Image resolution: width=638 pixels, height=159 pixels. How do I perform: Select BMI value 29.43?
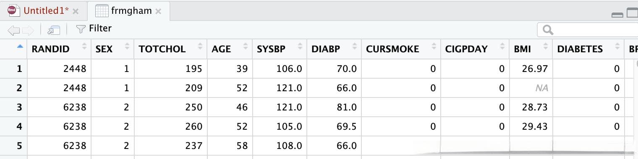[535, 126]
